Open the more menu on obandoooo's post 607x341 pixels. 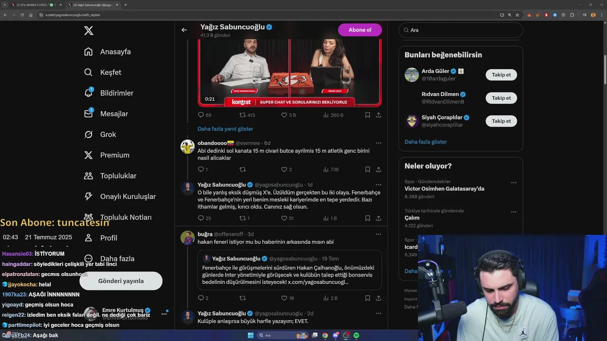(378, 143)
